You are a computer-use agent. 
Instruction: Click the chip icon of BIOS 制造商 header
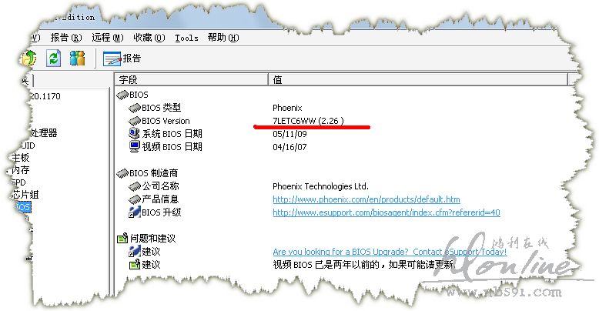122,173
